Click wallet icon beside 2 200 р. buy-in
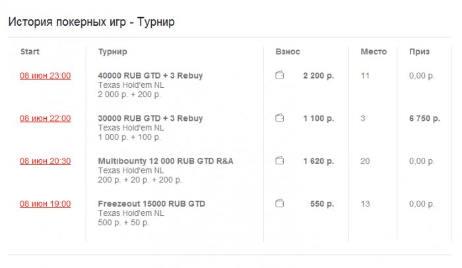The height and width of the screenshot is (268, 462). [x=280, y=76]
